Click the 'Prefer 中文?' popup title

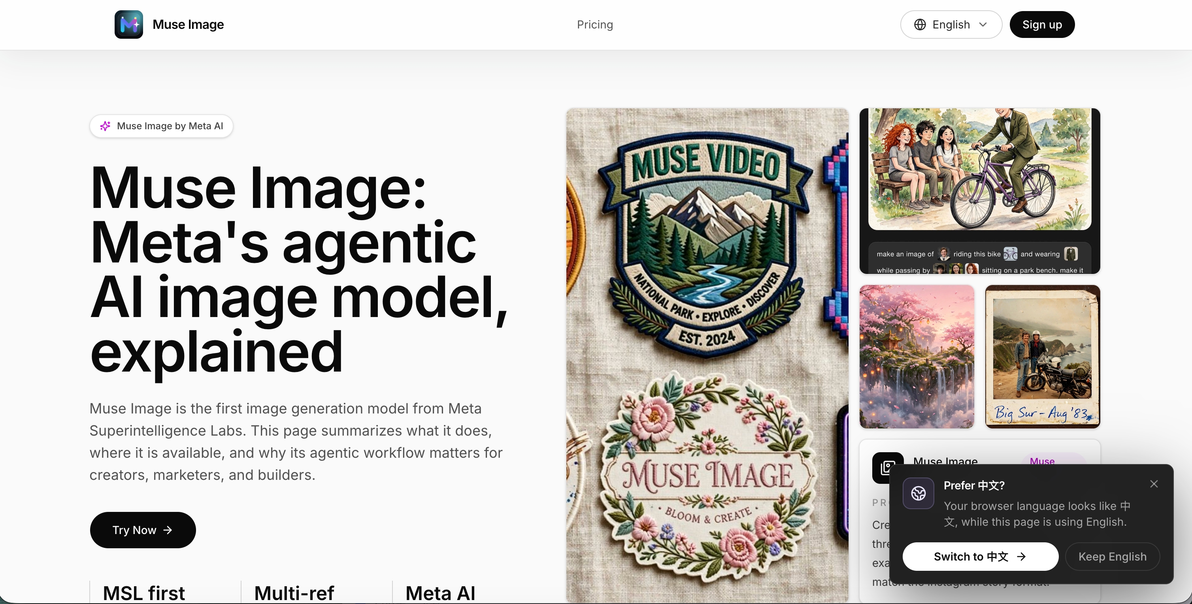coord(974,485)
